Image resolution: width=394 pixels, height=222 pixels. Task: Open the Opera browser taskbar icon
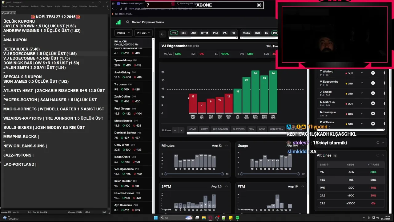coord(211,218)
